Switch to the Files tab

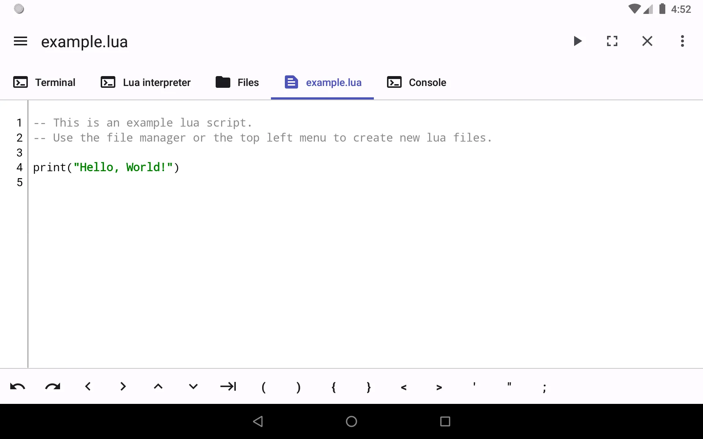(x=237, y=82)
